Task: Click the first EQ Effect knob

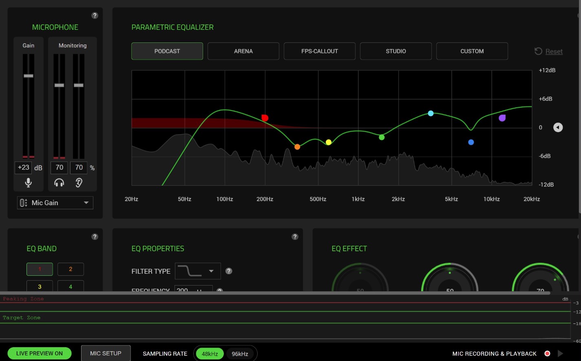Action: point(360,278)
